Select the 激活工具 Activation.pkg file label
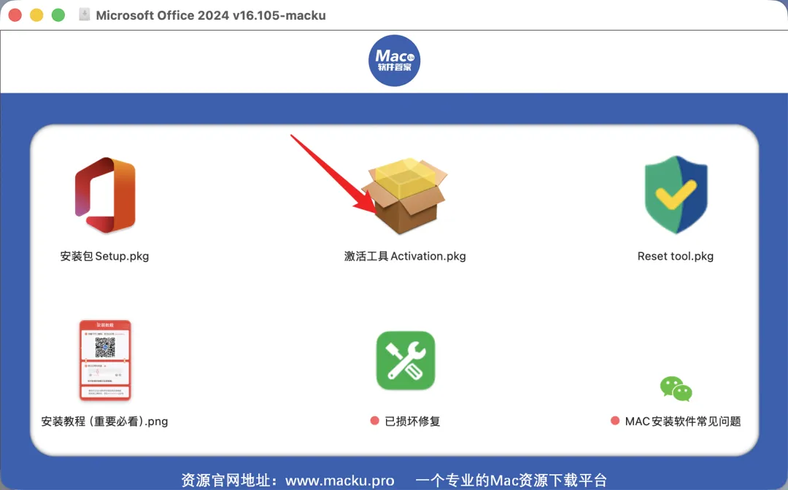 tap(405, 256)
